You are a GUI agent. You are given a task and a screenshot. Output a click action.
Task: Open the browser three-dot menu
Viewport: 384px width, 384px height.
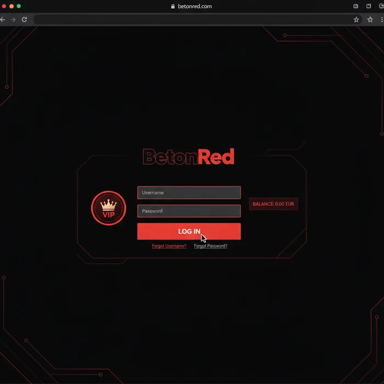click(382, 20)
